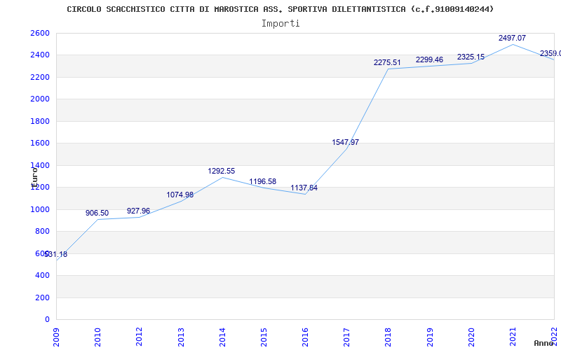This screenshot has height=350, width=561.
Task: Click the data label 1137.84
Action: 304,188
